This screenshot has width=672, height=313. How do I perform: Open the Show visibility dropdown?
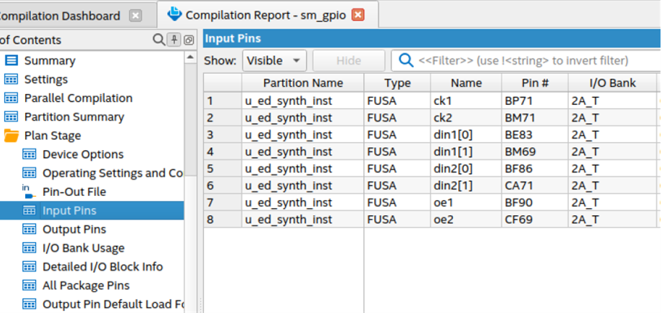click(x=275, y=61)
